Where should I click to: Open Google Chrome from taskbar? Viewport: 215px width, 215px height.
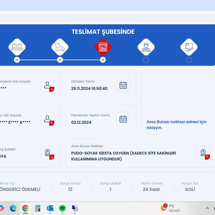click(25, 208)
